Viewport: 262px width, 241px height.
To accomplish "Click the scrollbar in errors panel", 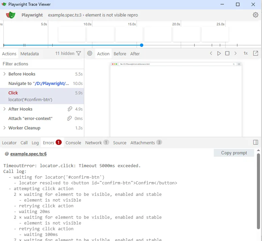I will [x=258, y=191].
